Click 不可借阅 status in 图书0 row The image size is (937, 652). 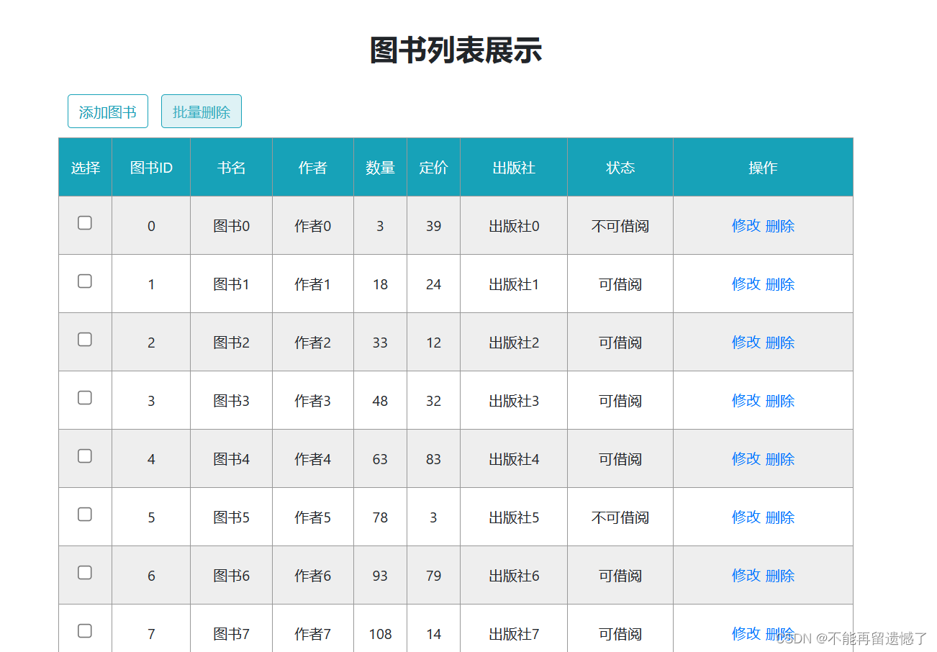coord(620,226)
